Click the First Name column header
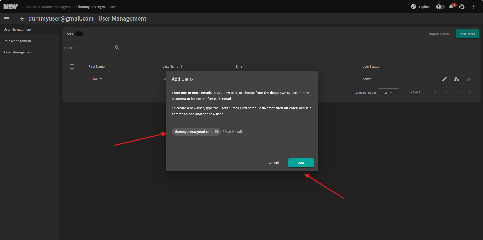 point(97,67)
